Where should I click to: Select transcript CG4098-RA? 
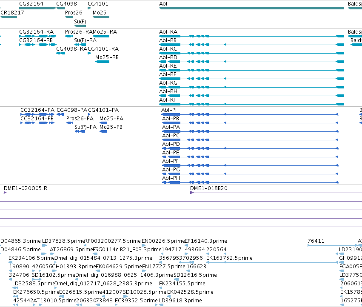[71, 49]
